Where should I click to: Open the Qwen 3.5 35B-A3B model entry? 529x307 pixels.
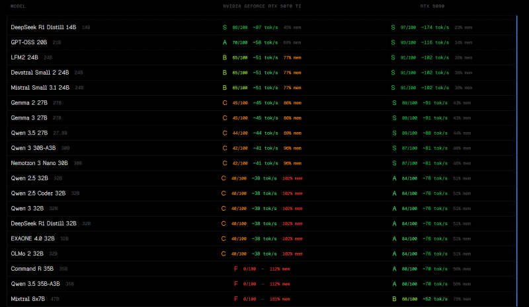click(36, 284)
